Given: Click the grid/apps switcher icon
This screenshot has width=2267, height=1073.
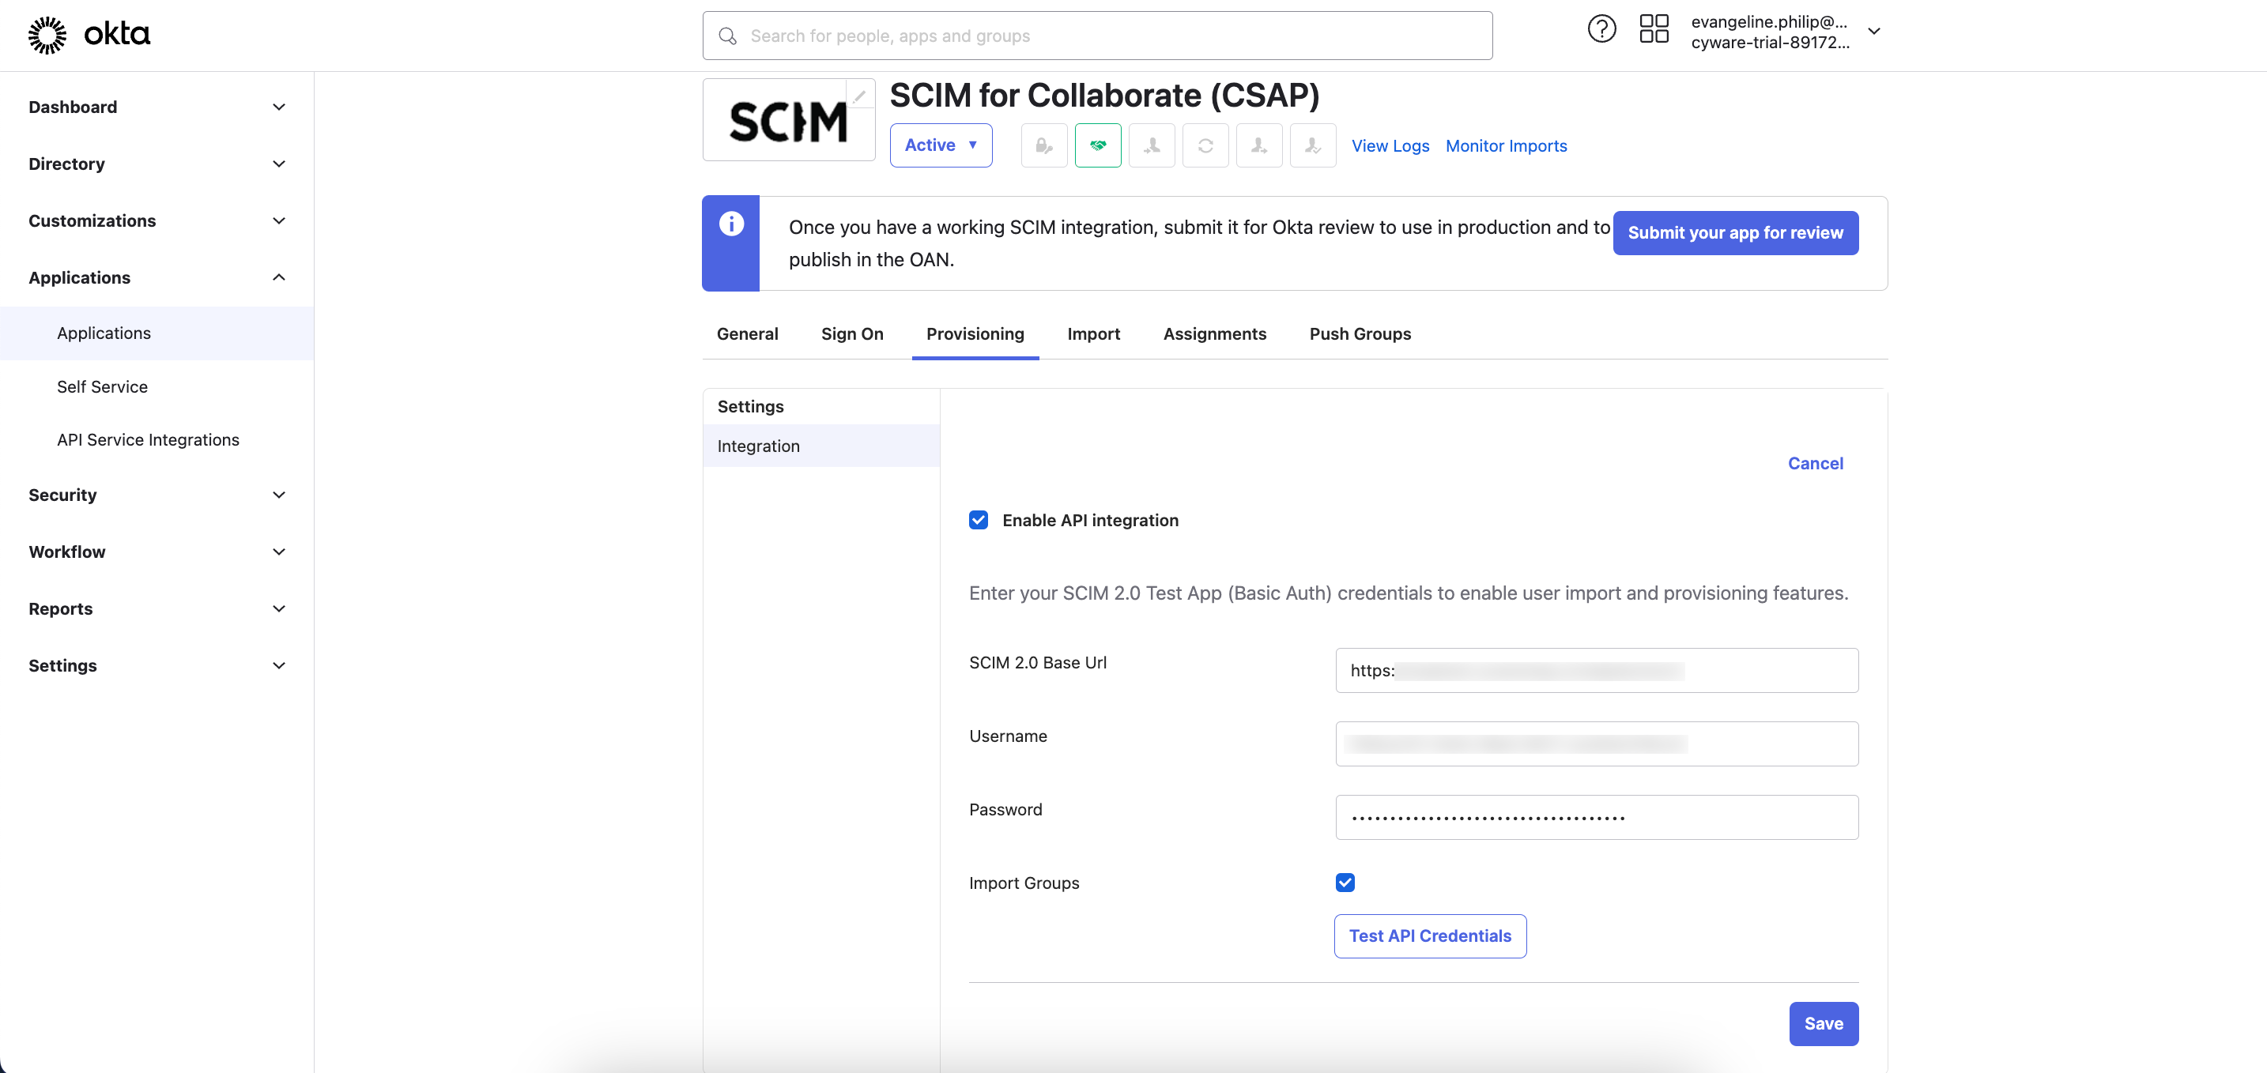Looking at the screenshot, I should (x=1653, y=32).
